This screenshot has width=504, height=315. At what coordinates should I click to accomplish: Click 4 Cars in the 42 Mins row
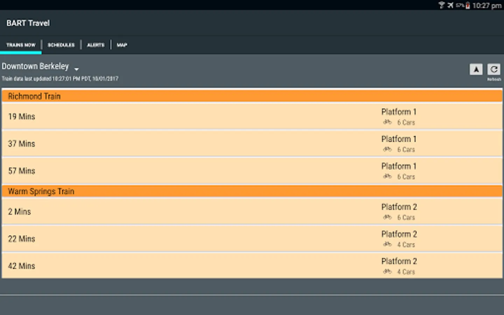(406, 272)
